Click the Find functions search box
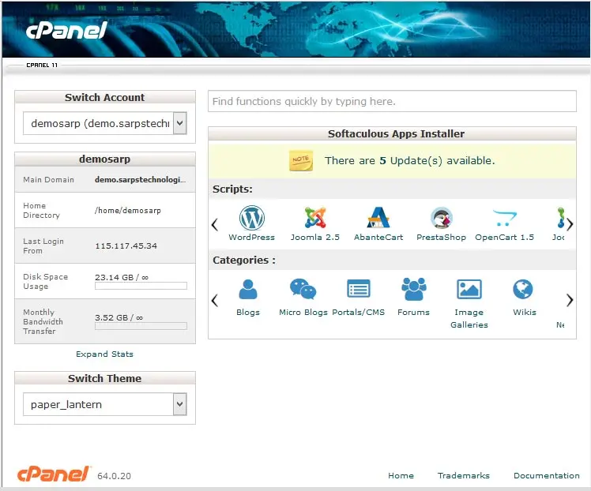The height and width of the screenshot is (491, 591). (x=392, y=102)
